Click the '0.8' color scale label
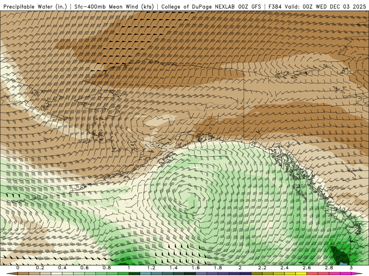The image size is (369, 276). tap(107, 268)
